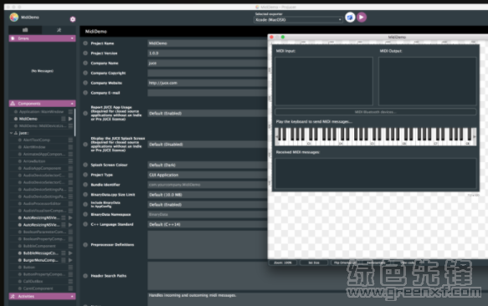Image resolution: width=488 pixels, height=306 pixels.
Task: Toggle the circle beside Project Name property
Action: tap(85, 43)
